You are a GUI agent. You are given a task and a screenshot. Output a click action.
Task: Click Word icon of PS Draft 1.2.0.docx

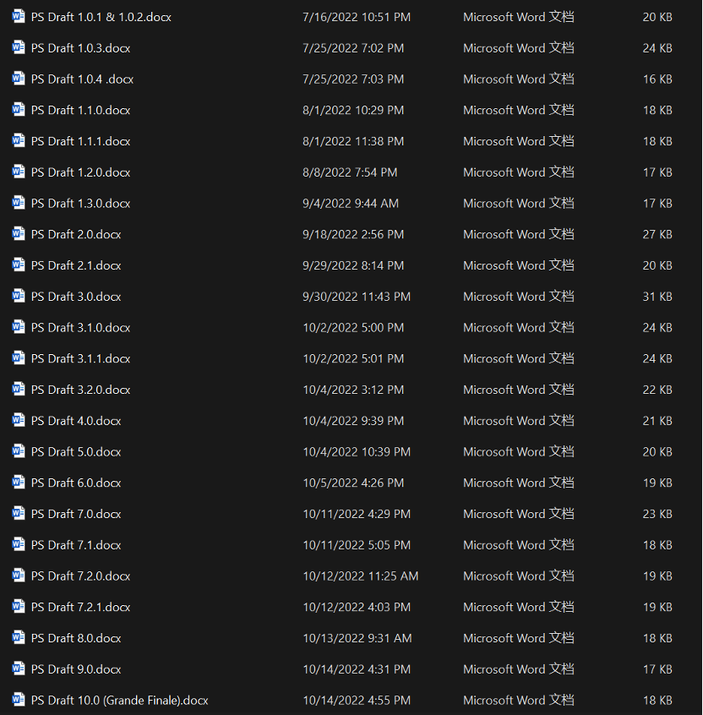(19, 172)
